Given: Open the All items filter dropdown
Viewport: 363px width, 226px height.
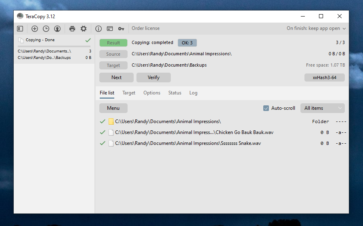Looking at the screenshot, I should [x=323, y=108].
